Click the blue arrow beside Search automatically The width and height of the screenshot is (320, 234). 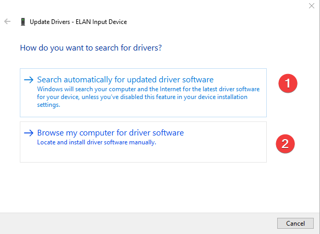(x=29, y=80)
